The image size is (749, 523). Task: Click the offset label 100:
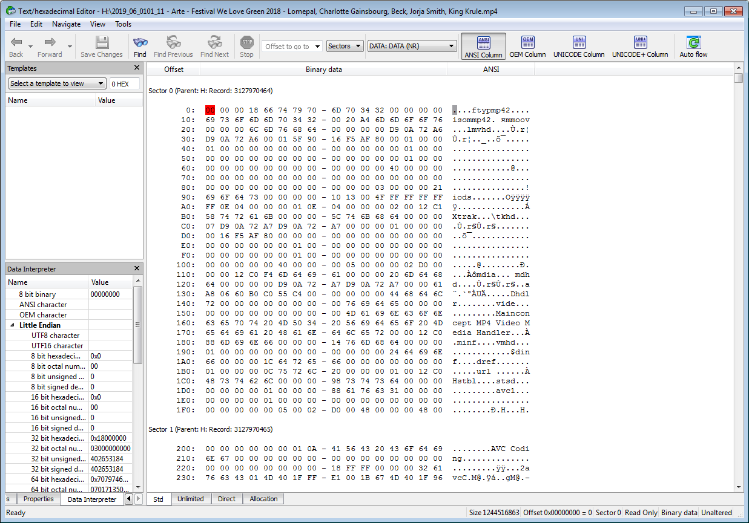tap(186, 265)
